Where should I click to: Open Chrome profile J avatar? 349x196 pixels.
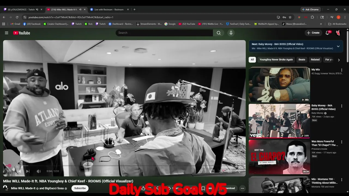[x=338, y=17]
